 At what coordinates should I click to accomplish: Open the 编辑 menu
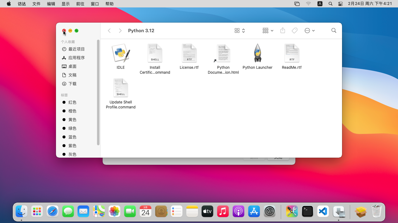point(51,4)
